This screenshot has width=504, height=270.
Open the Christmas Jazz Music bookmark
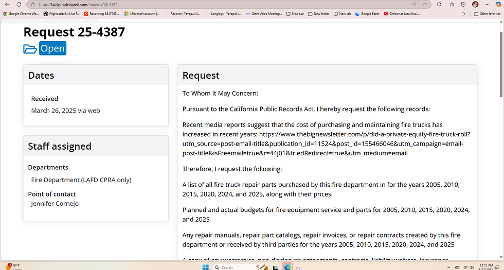pyautogui.click(x=402, y=14)
